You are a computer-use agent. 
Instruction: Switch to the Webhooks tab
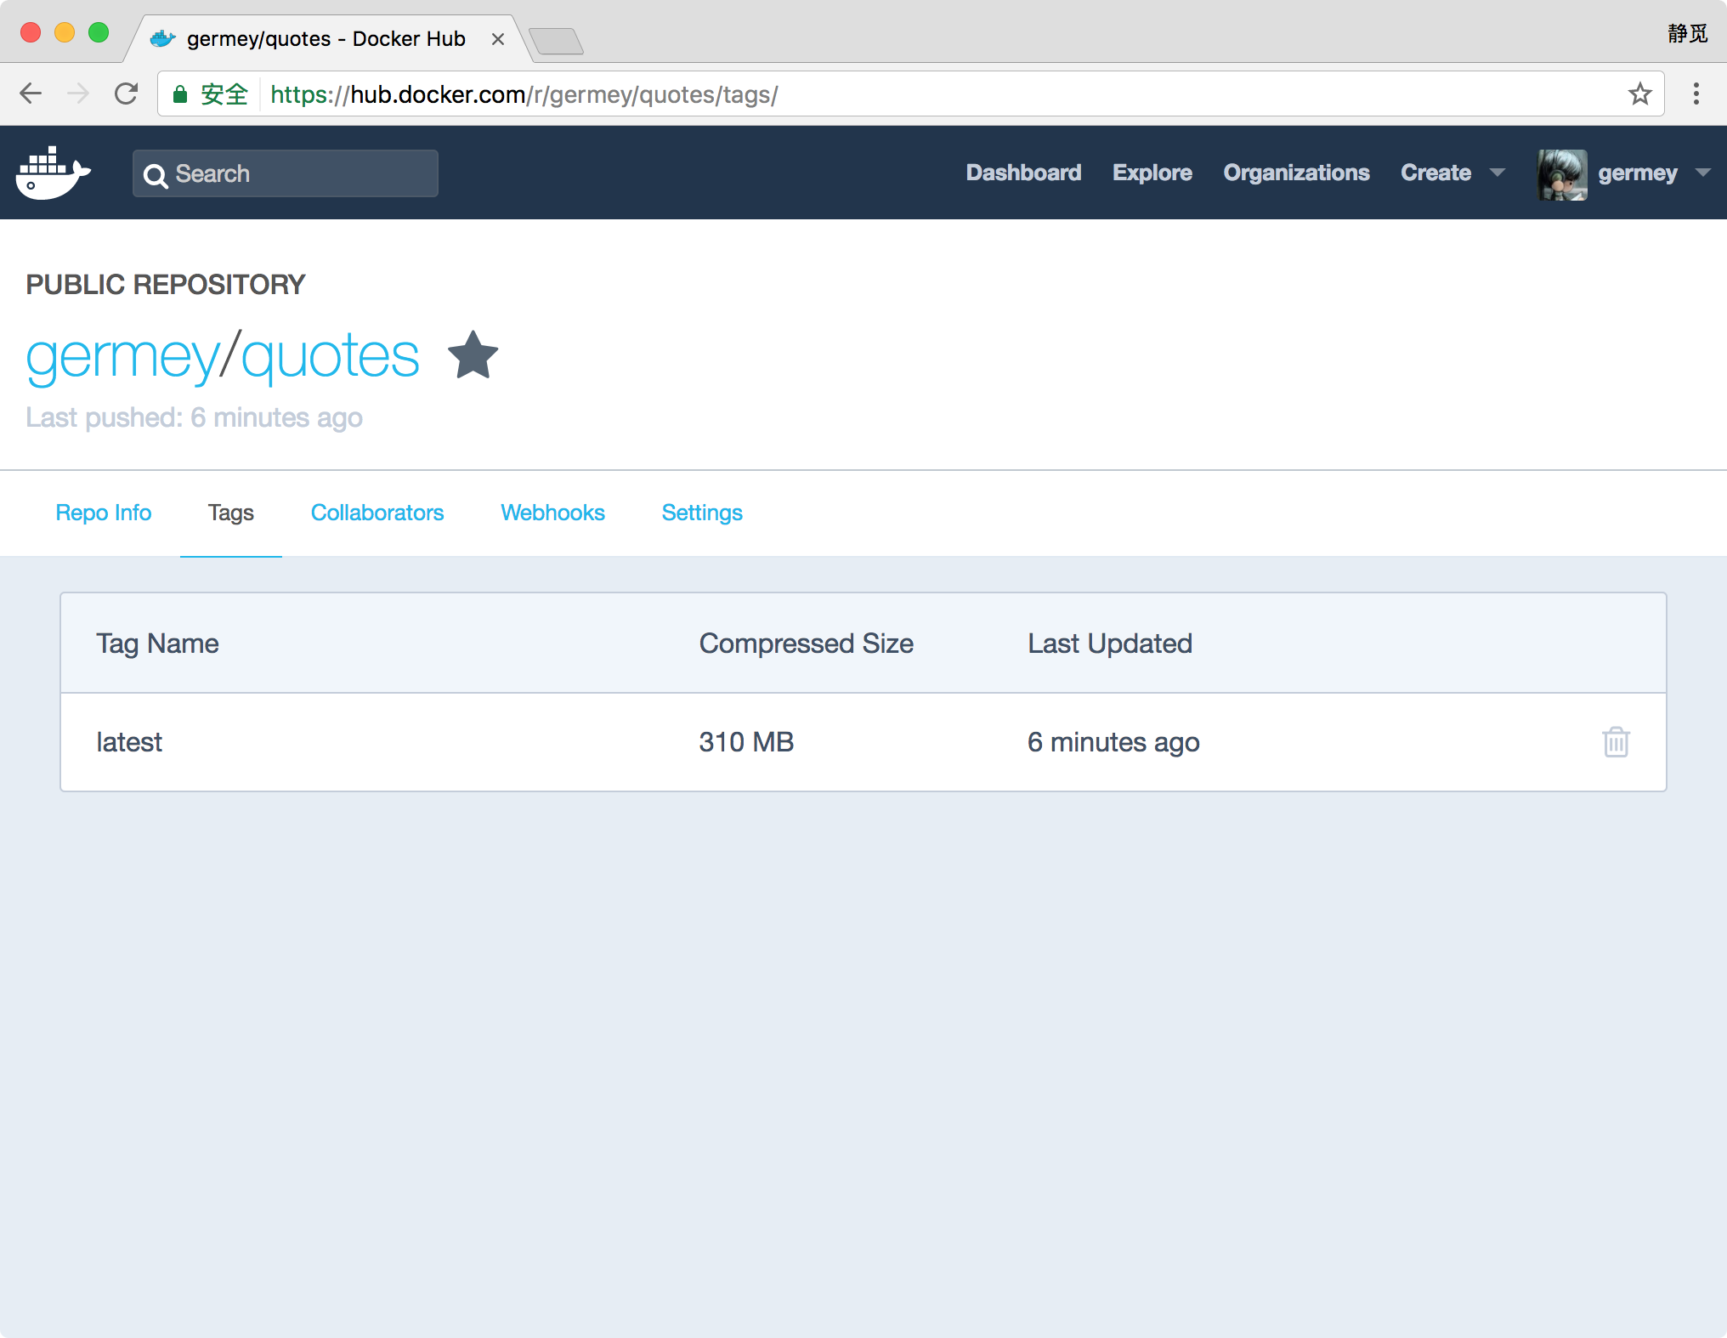click(552, 513)
